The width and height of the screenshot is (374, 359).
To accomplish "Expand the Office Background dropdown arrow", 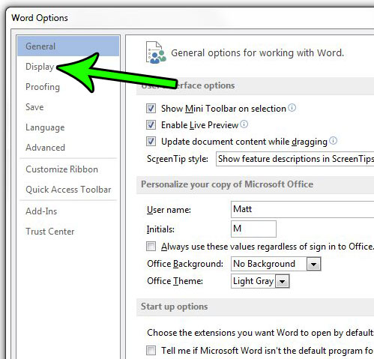I will 314,264.
